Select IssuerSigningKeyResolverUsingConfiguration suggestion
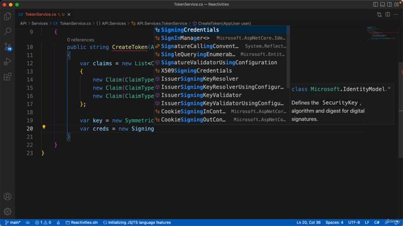 click(x=220, y=87)
